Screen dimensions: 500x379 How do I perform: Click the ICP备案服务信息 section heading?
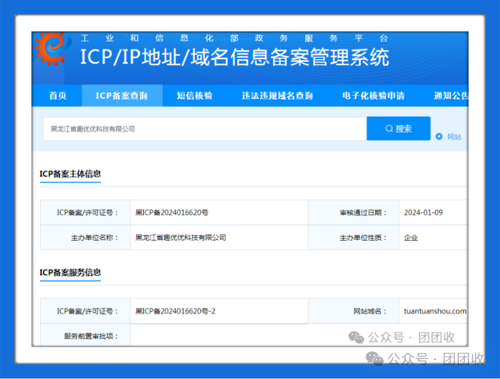click(x=70, y=273)
